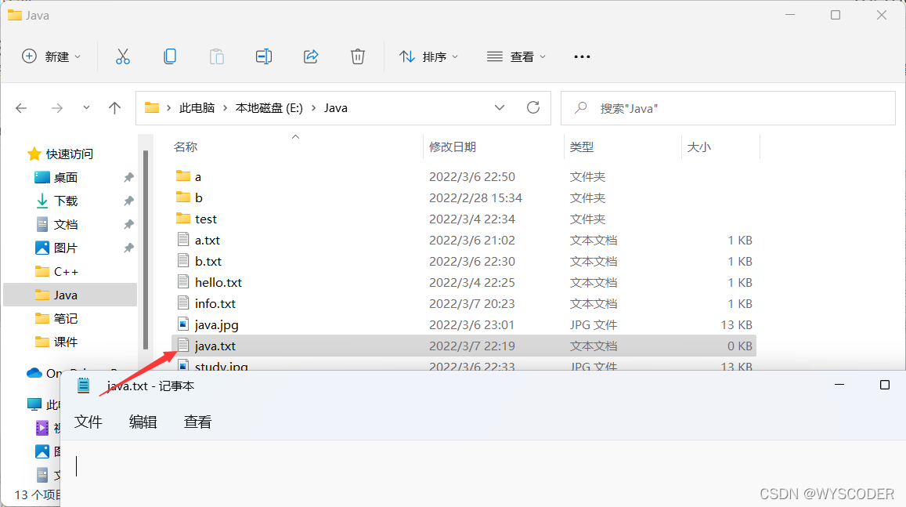Open the See more (...) toolbar icon
The width and height of the screenshot is (906, 507).
582,56
